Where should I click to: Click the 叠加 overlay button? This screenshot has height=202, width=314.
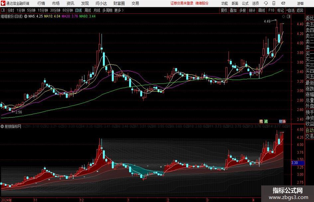click(233, 10)
